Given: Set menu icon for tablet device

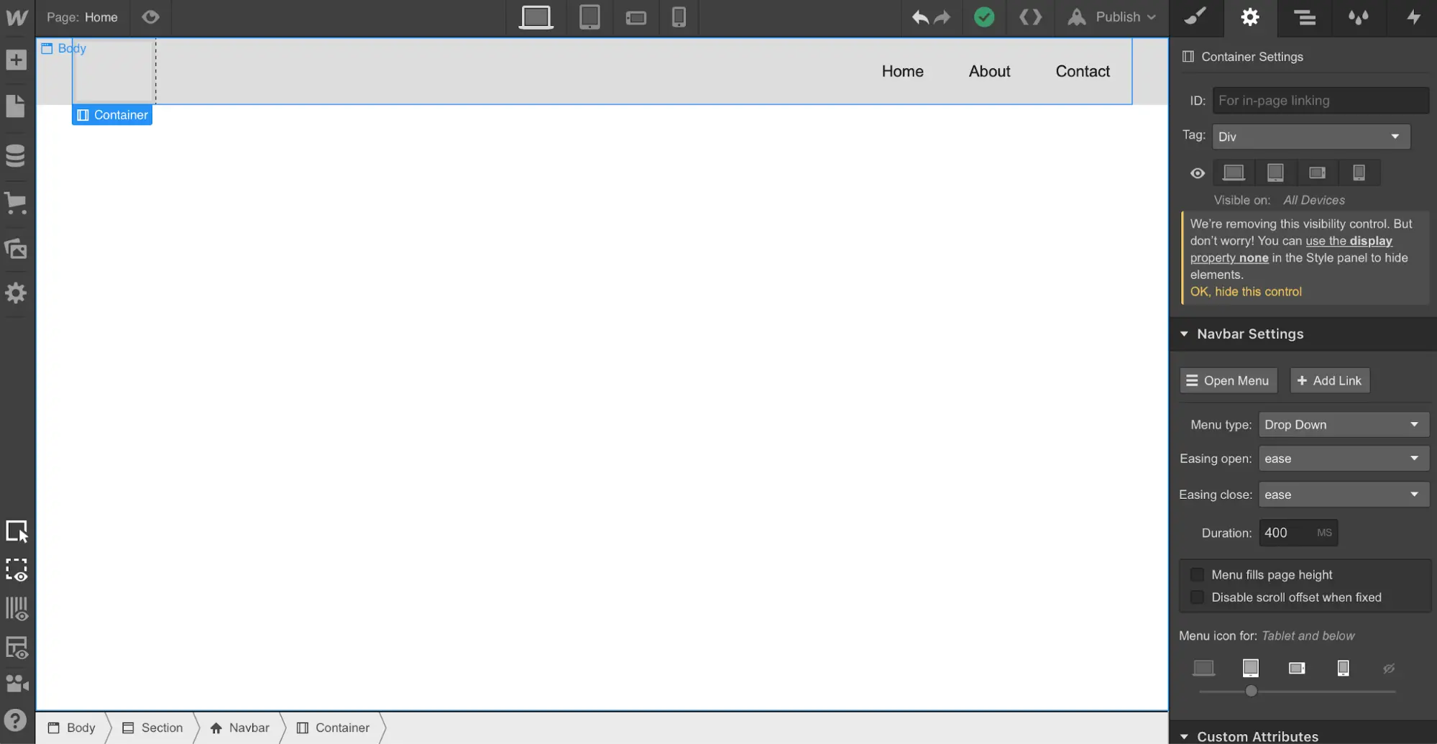Looking at the screenshot, I should tap(1251, 669).
